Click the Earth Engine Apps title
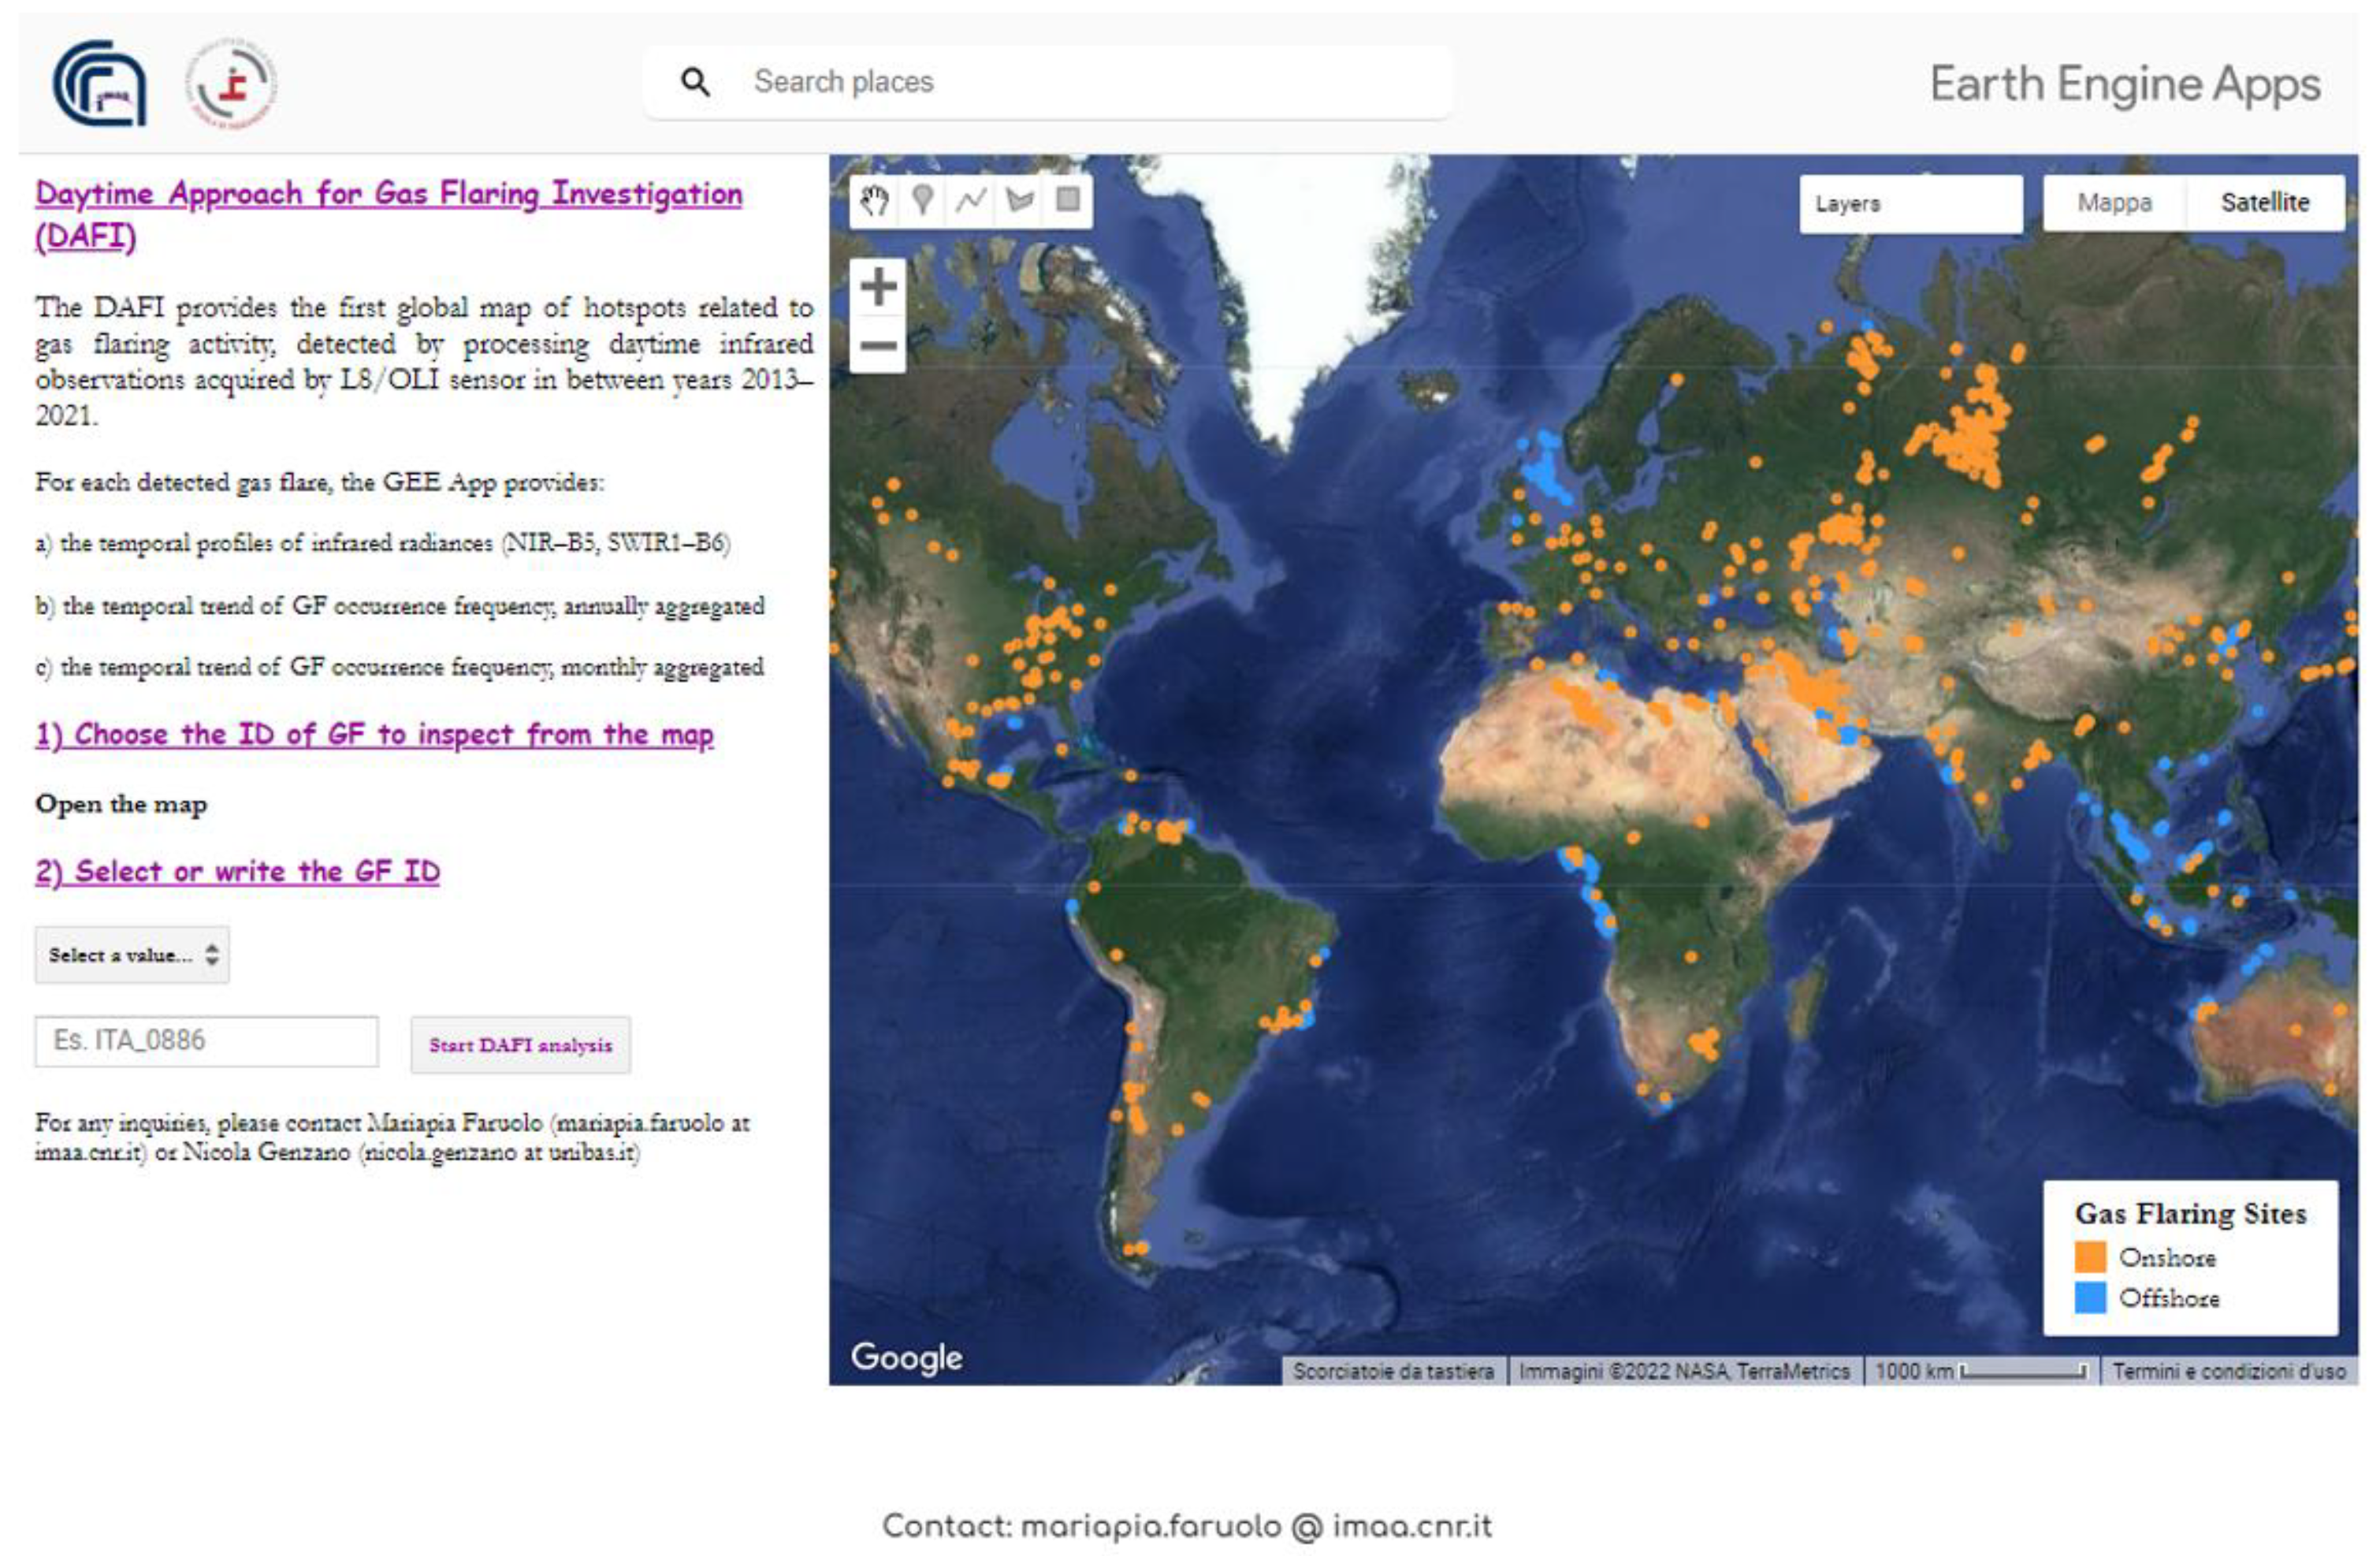This screenshot has width=2380, height=1556. coord(2125,84)
